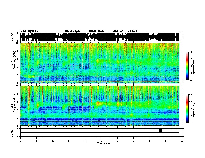Click the ch.1 spectrogram color scale bar
This screenshot has width=205, height=158.
point(187,66)
